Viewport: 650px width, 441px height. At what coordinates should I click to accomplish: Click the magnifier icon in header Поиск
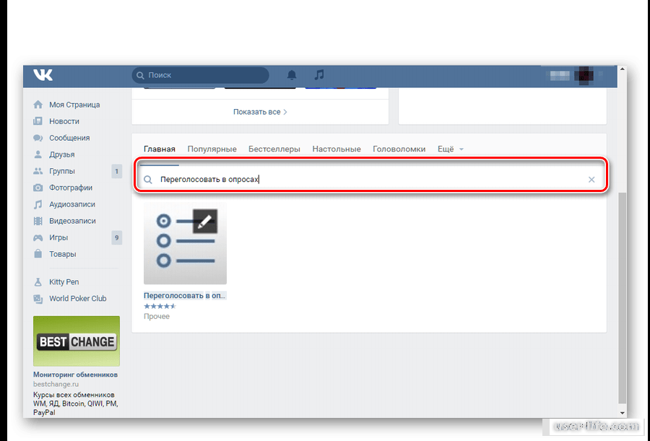[140, 75]
